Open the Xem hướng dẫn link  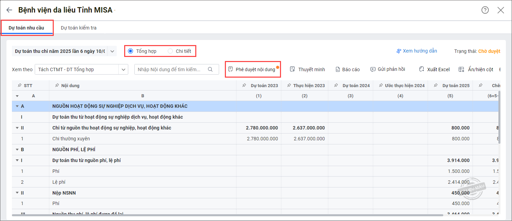pyautogui.click(x=416, y=51)
